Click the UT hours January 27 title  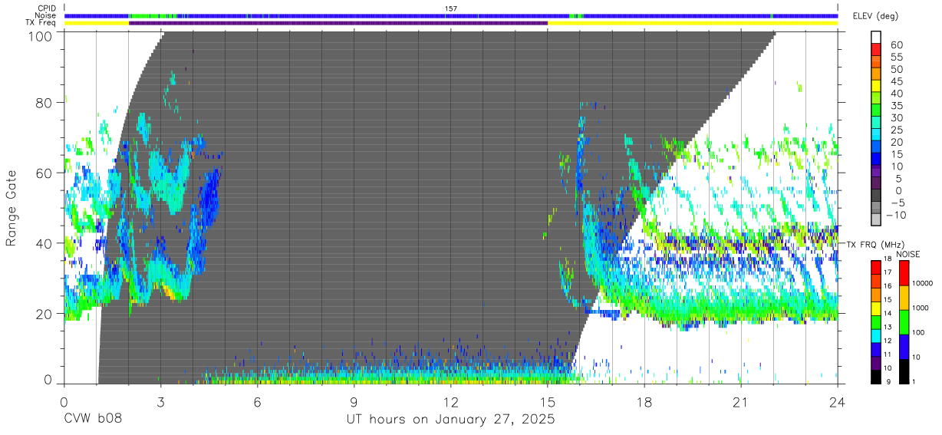coord(451,420)
